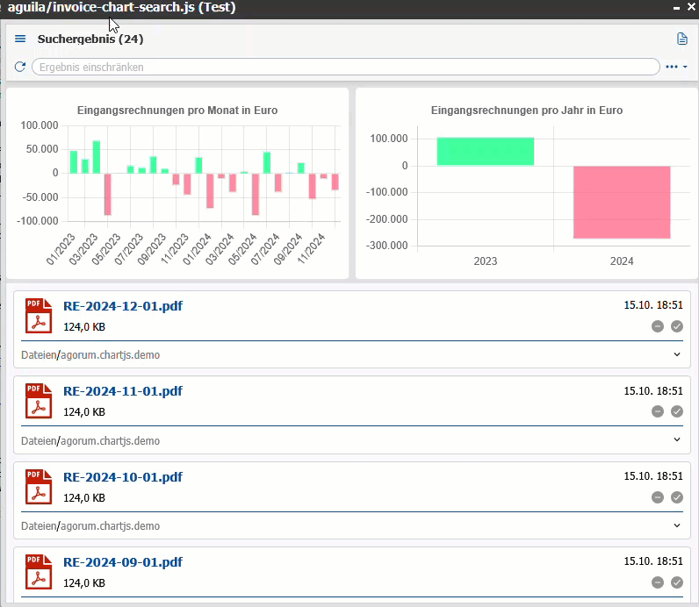Toggle the checkmark circle on RE-2024-10-01.pdf
This screenshot has height=607, width=699.
(x=676, y=497)
